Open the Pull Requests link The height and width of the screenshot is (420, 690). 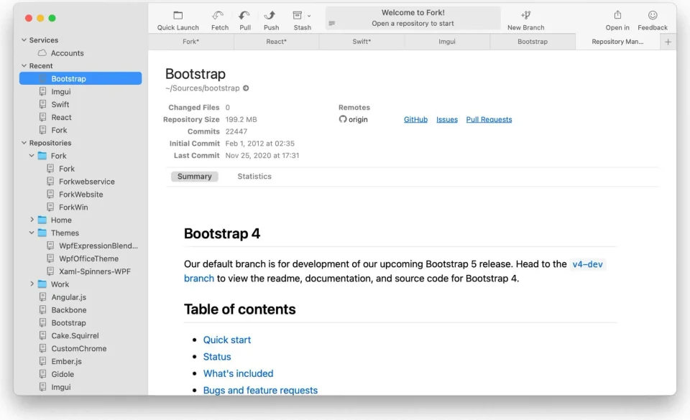click(x=489, y=119)
